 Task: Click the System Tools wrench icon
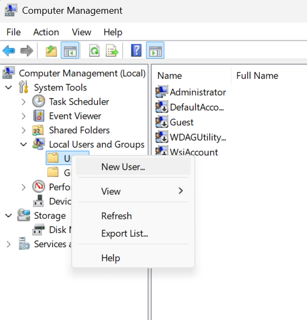click(x=24, y=88)
